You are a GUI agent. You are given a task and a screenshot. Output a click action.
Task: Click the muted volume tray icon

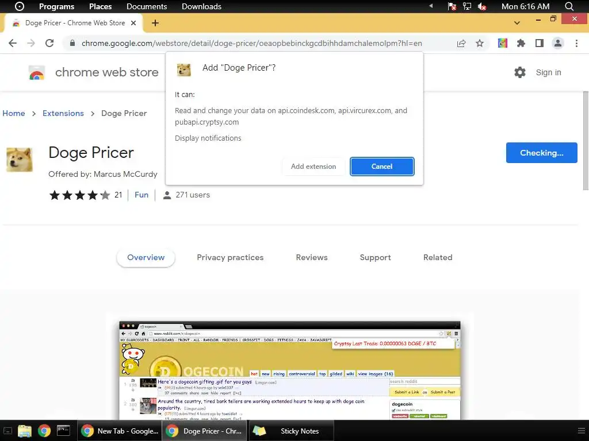point(482,6)
